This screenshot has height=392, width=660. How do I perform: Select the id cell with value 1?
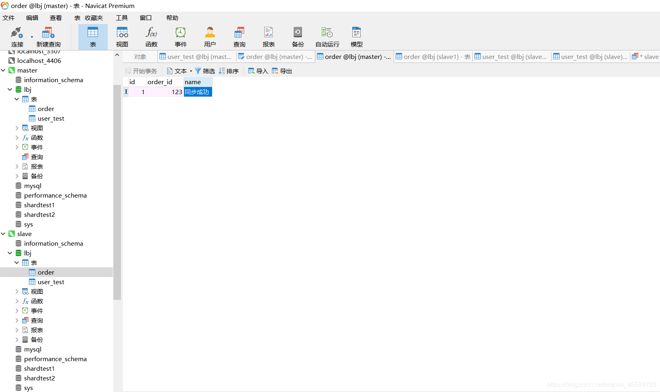click(137, 92)
